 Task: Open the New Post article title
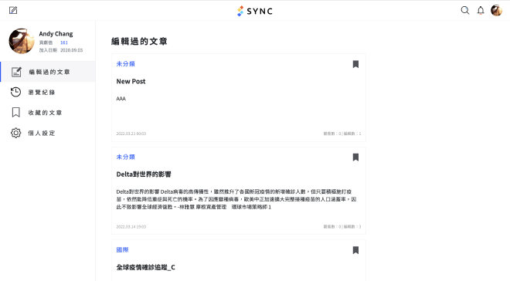pyautogui.click(x=131, y=81)
